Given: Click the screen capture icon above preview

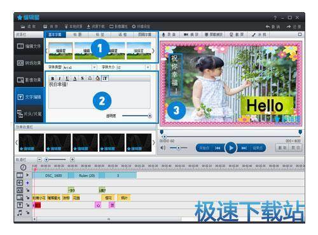Looking at the screenshot, I should click(x=207, y=34).
